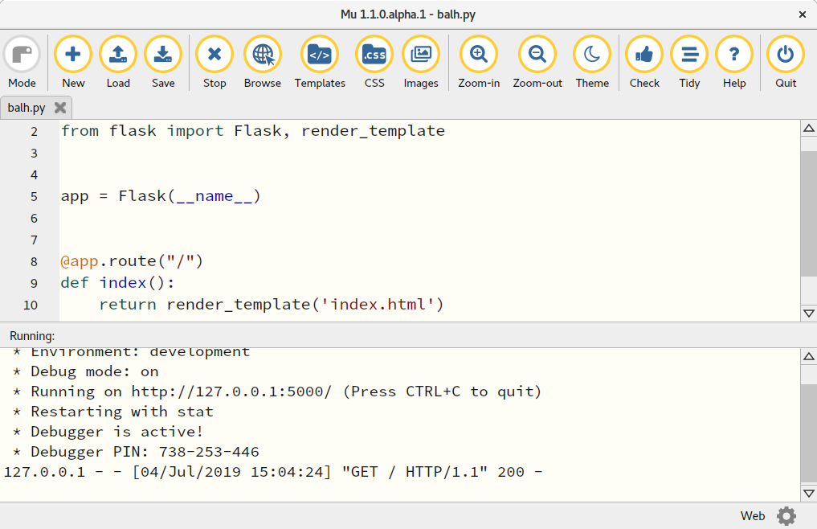Open the Templates folder

pos(320,62)
